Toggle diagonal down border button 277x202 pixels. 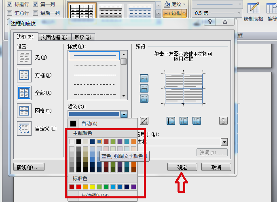click(223, 121)
